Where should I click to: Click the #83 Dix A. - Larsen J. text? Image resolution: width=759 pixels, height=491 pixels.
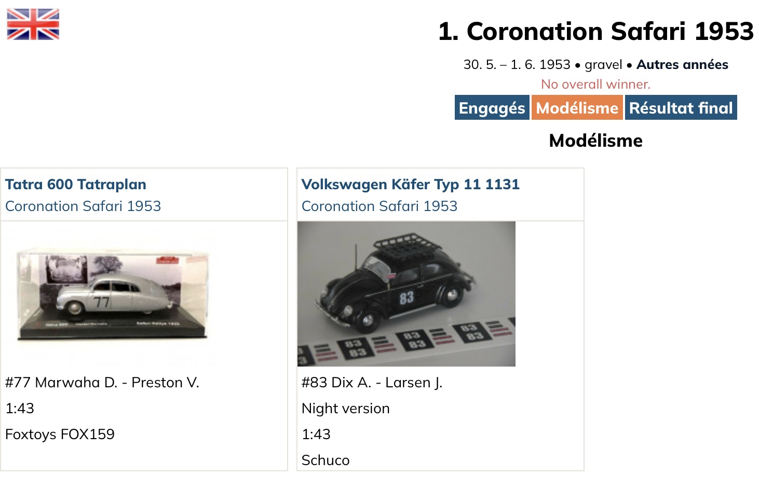[x=372, y=382]
